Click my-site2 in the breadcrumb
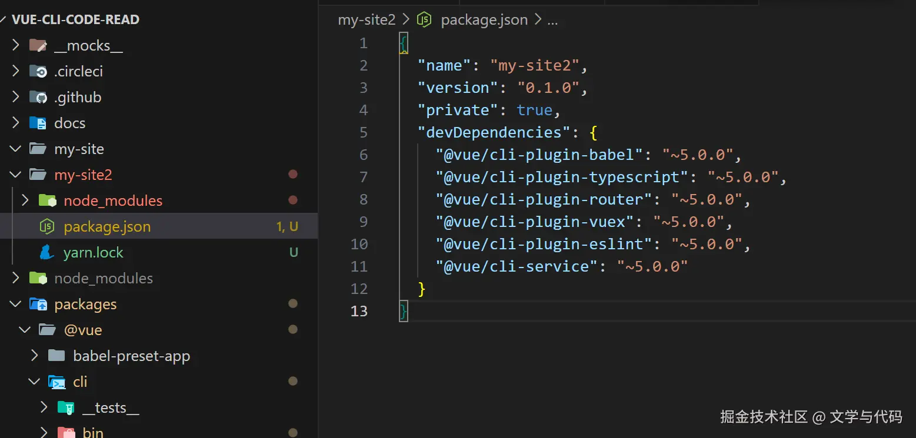Image resolution: width=916 pixels, height=438 pixels. 367,19
